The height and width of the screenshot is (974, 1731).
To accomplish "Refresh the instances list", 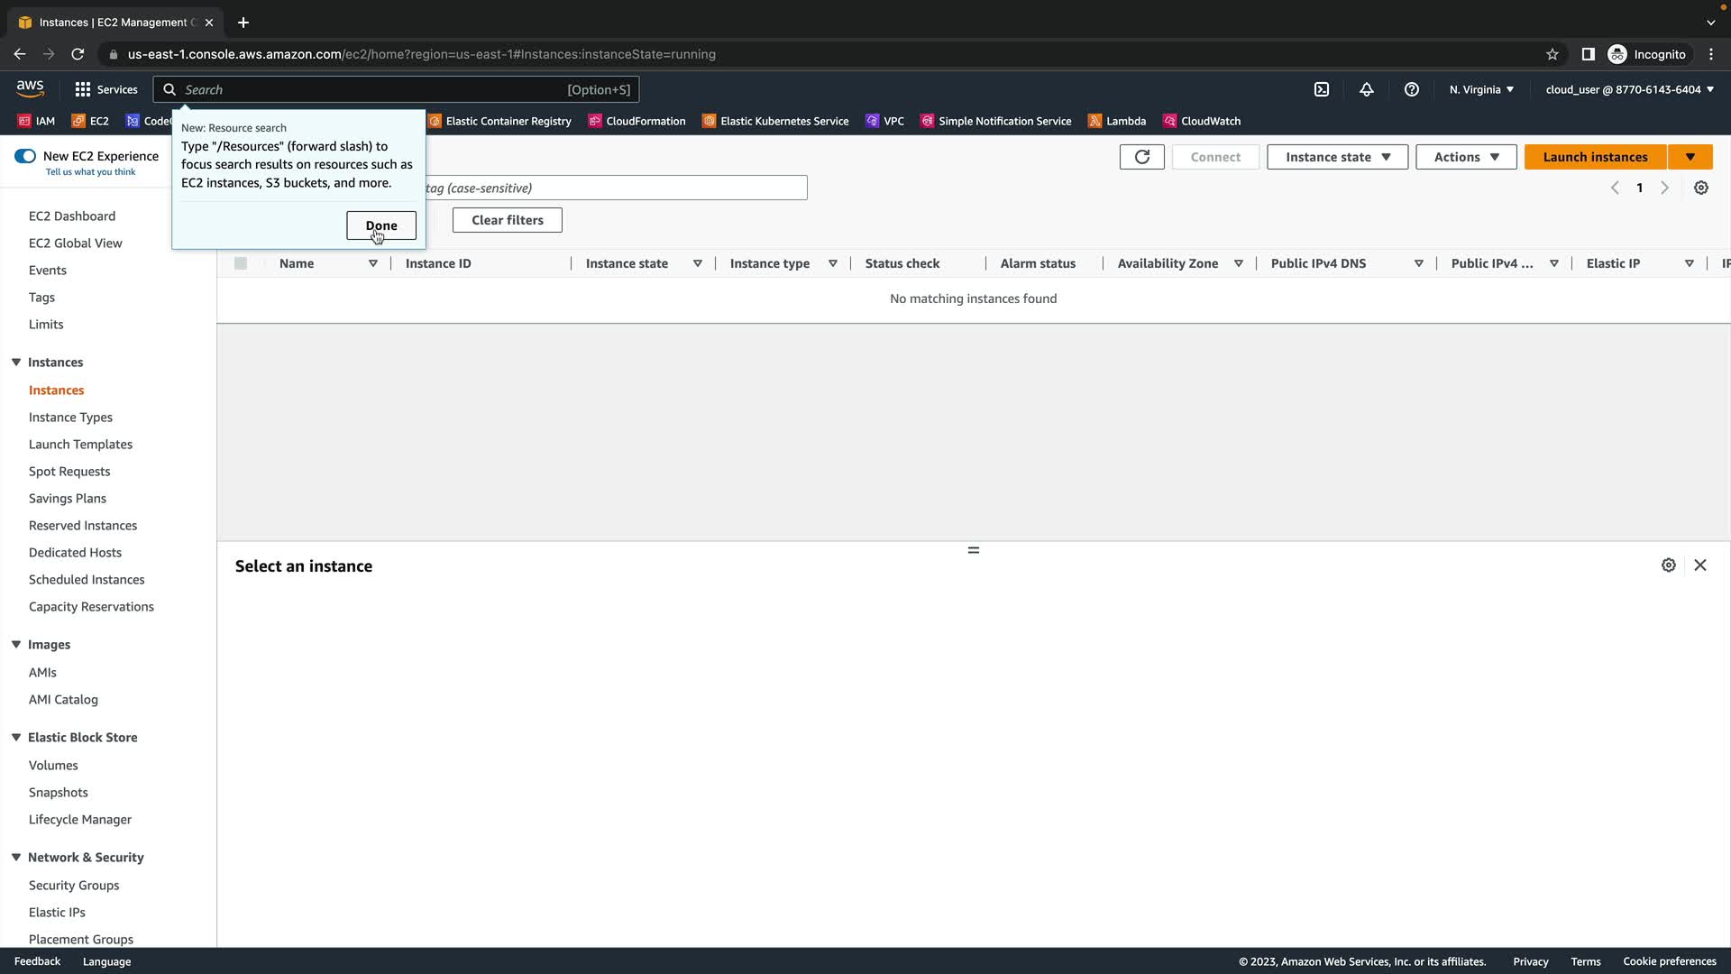I will point(1141,157).
